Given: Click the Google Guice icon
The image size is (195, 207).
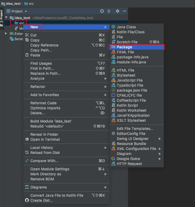Looking at the screenshot, I should [113, 158].
